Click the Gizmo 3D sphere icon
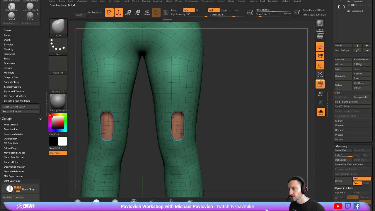The image size is (375, 211). (x=156, y=13)
